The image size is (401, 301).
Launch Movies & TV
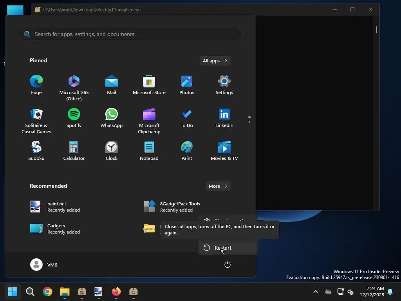pos(224,151)
